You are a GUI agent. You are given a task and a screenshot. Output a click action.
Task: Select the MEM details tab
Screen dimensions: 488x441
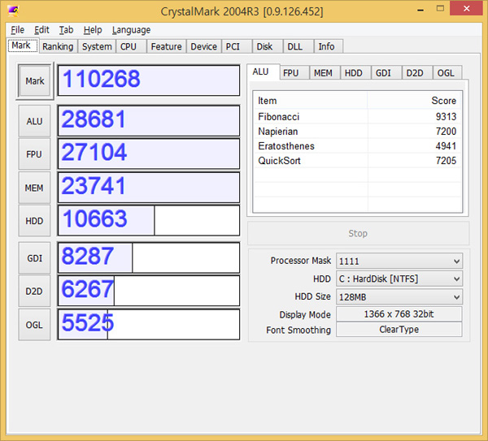point(325,73)
